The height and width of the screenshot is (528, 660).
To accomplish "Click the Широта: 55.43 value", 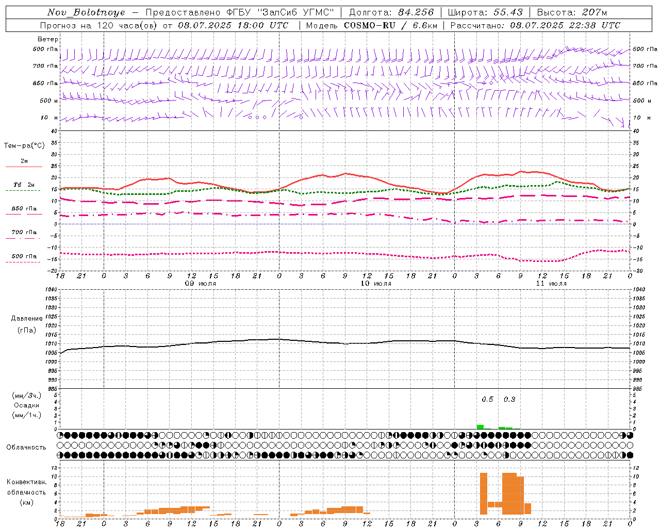I will point(485,12).
